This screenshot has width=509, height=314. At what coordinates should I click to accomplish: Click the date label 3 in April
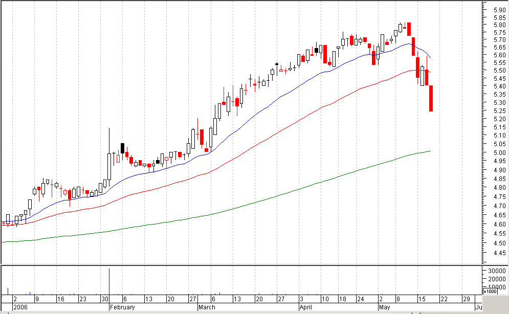[302, 299]
